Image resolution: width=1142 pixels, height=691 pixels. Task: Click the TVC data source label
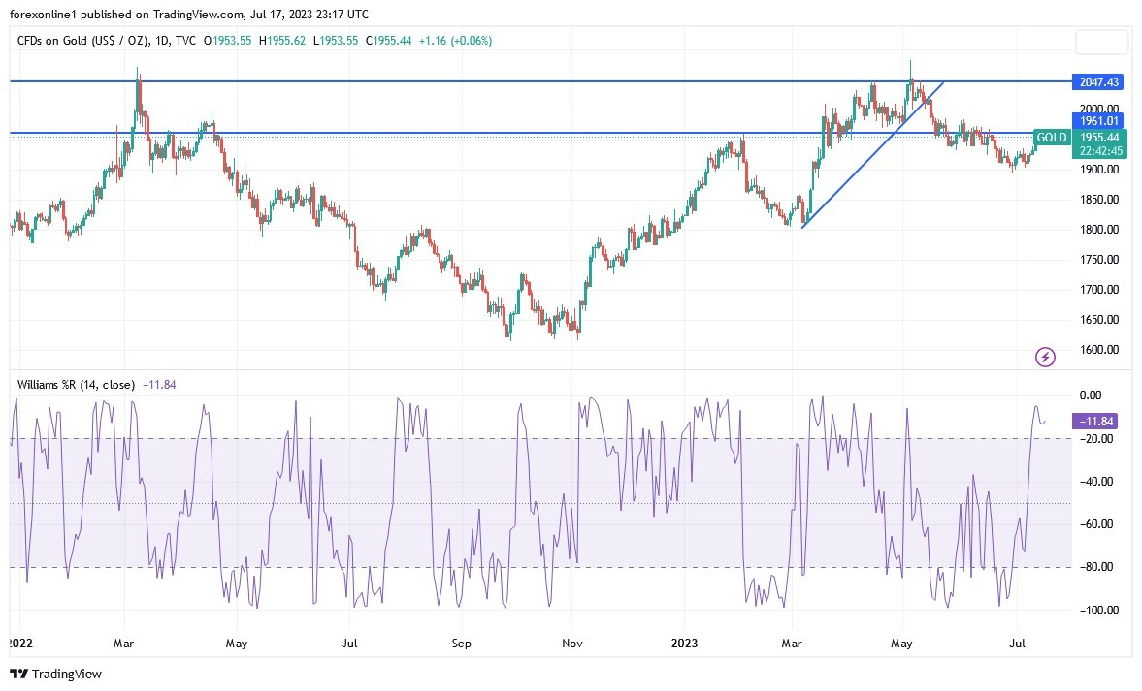point(185,41)
